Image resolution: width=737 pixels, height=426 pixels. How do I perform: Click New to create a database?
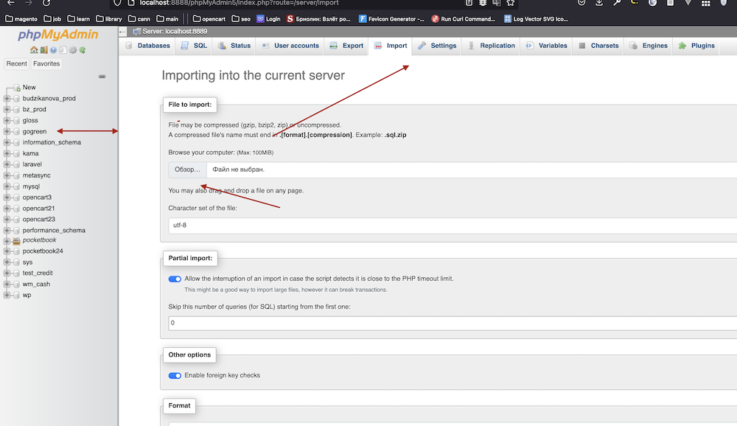[x=29, y=87]
